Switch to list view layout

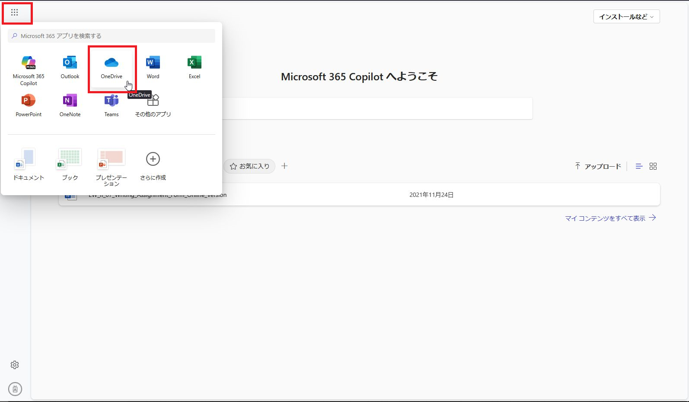tap(639, 166)
